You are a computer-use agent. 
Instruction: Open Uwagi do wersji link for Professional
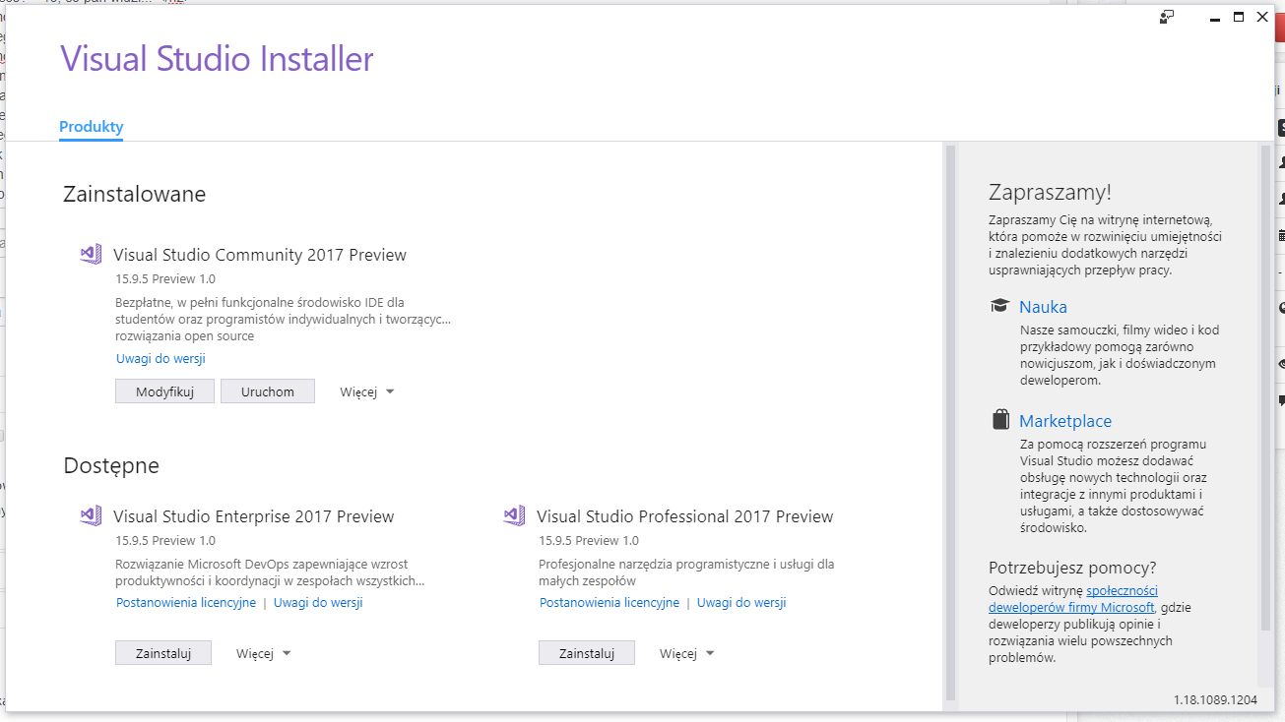pyautogui.click(x=741, y=603)
